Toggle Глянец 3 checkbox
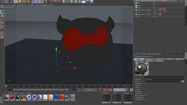 pos(146,90)
